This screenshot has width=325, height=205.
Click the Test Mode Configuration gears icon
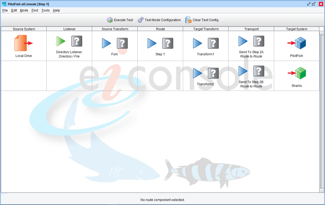coord(141,20)
